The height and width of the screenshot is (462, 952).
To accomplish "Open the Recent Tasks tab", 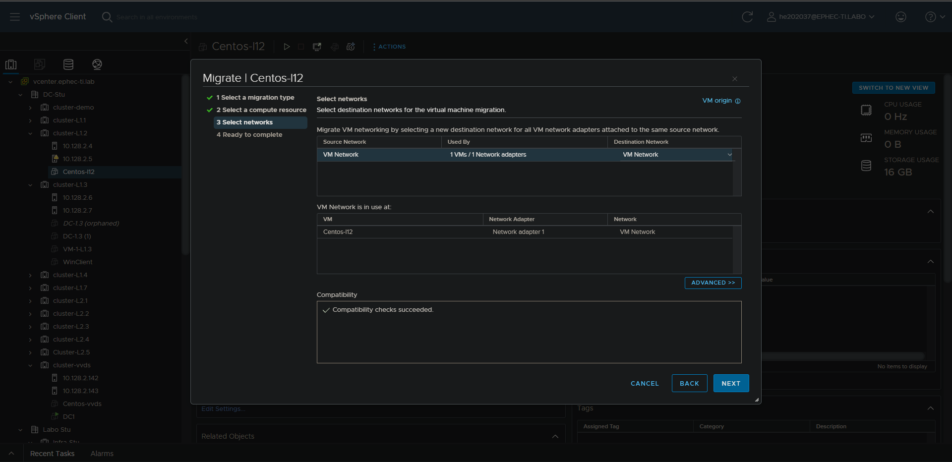I will pyautogui.click(x=52, y=454).
